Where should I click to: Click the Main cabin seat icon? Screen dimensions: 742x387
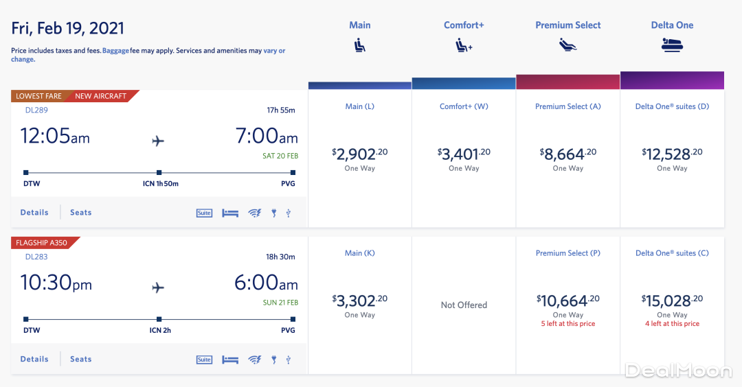359,46
